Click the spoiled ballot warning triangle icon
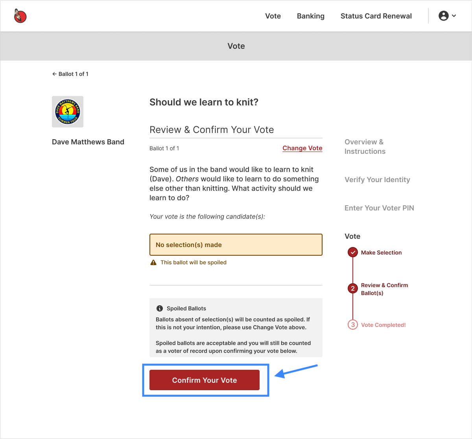The image size is (472, 439). click(x=153, y=262)
